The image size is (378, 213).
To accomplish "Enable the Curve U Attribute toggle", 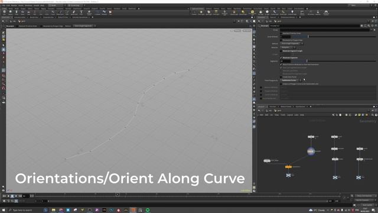I will (x=261, y=95).
